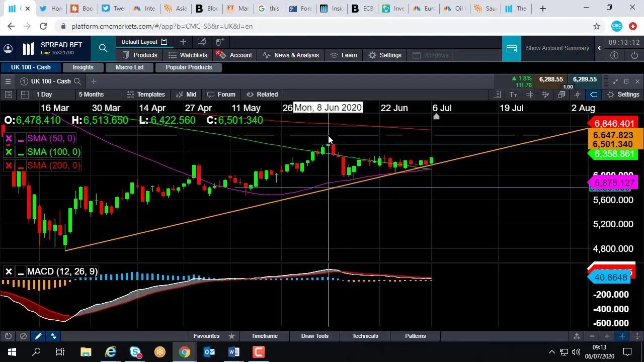Click the multi-chart grid layout icon

(25, 95)
